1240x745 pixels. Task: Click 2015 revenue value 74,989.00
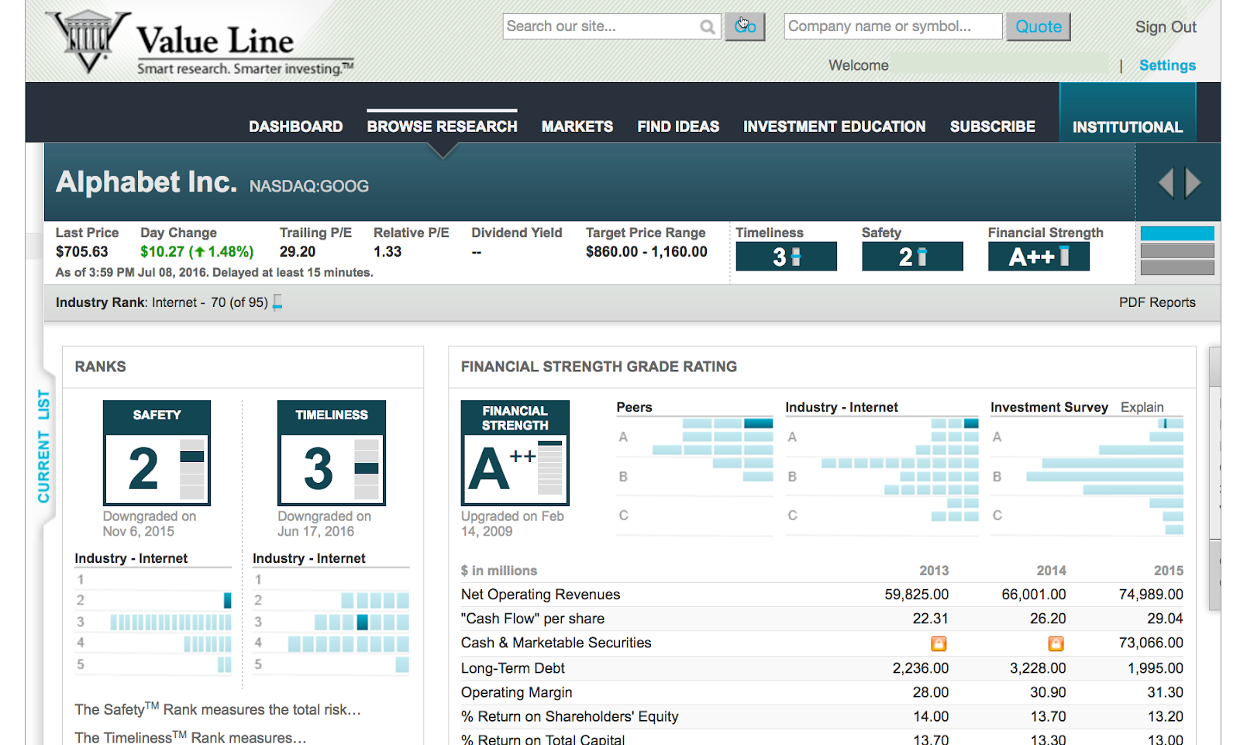[x=1151, y=595]
